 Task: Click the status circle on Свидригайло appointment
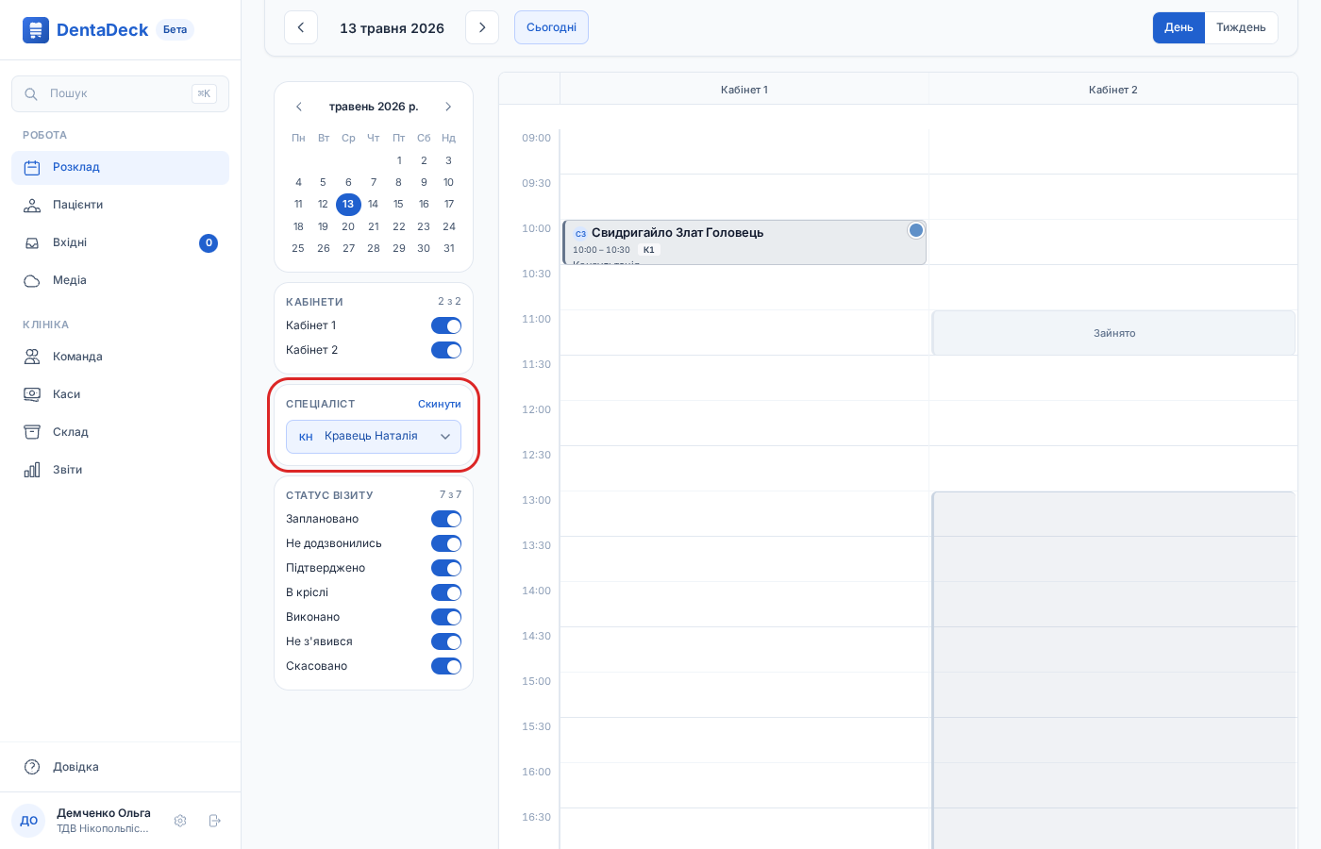pyautogui.click(x=916, y=230)
